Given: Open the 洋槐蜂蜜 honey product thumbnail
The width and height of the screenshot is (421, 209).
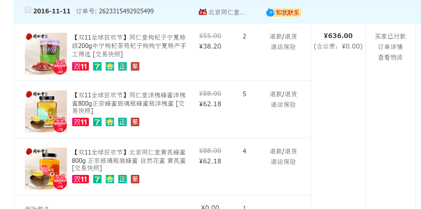Looking at the screenshot, I should pos(46,111).
